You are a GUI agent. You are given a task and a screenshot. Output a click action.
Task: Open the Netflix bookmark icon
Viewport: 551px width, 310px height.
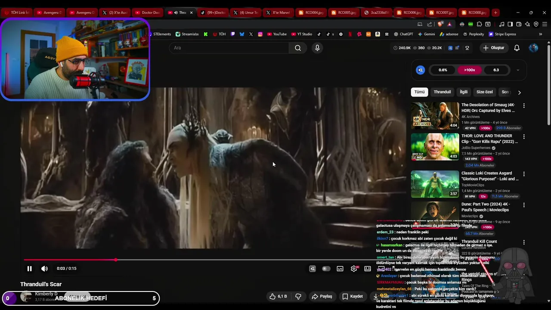coord(350,34)
